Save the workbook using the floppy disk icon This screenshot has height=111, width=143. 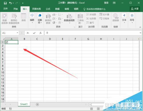click(5, 3)
